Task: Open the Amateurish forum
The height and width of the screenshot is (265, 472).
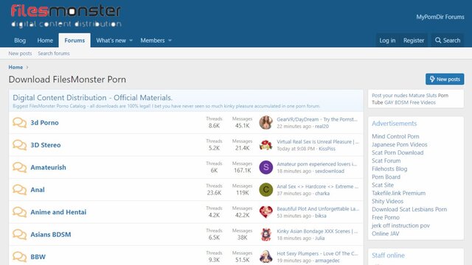Action: click(48, 167)
